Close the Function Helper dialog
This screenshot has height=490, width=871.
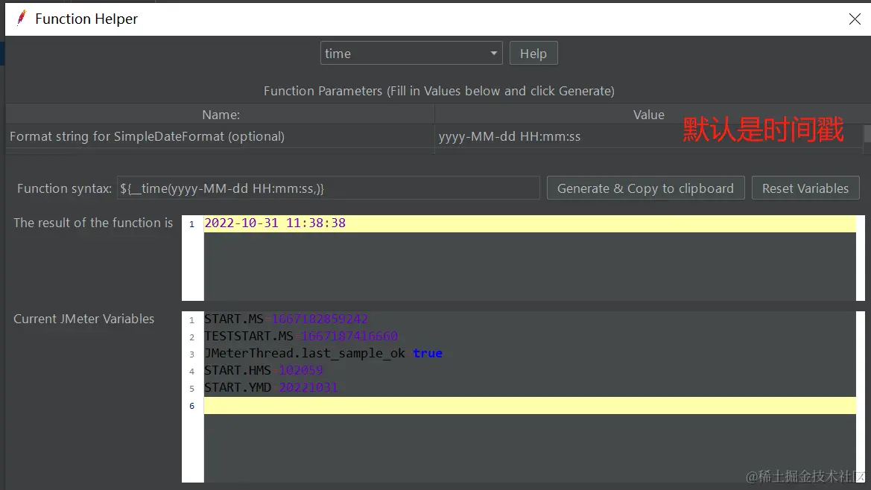click(x=855, y=19)
